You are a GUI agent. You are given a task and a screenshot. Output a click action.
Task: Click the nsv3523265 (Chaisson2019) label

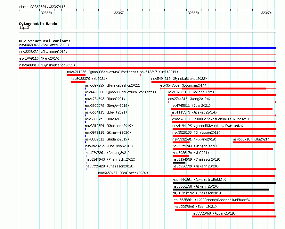point(109,146)
